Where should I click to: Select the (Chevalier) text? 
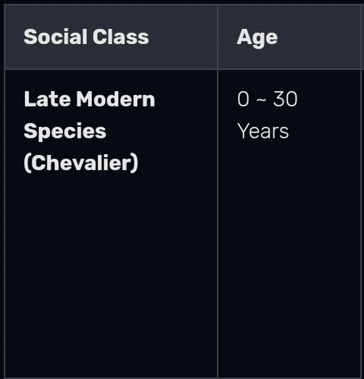click(x=81, y=163)
